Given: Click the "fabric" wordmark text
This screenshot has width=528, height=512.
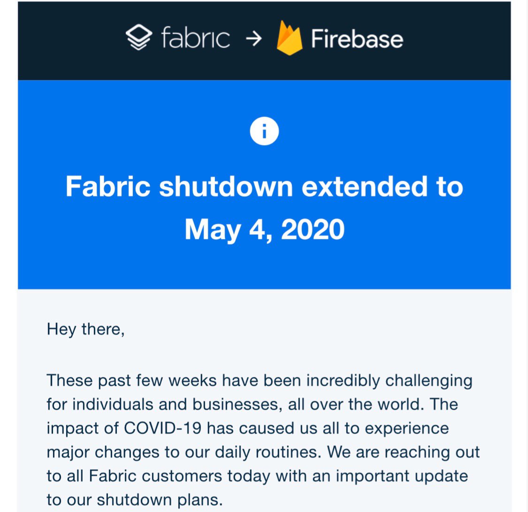Looking at the screenshot, I should [196, 38].
